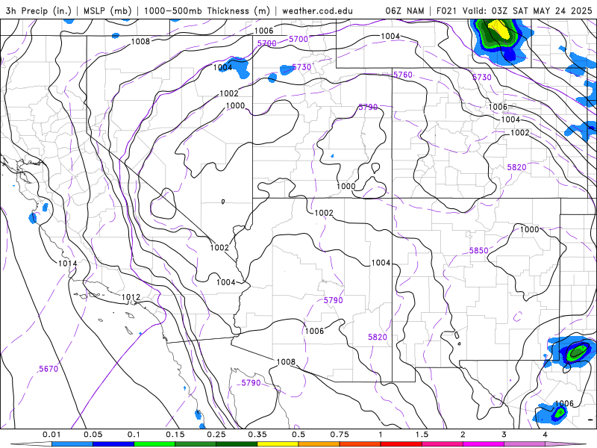Select the orange 0.5–0.75 legend swatch

[319, 444]
